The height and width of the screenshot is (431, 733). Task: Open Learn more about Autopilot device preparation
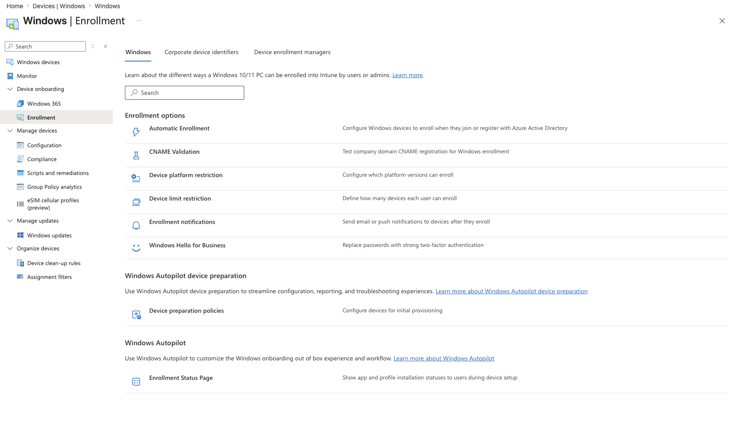(511, 291)
